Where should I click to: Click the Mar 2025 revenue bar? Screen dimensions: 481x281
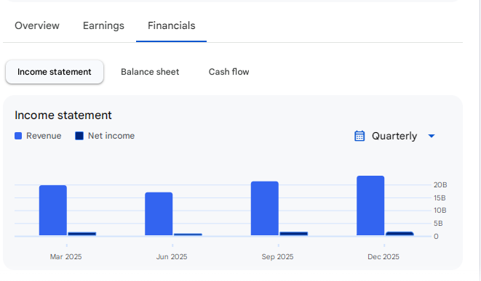pyautogui.click(x=53, y=211)
